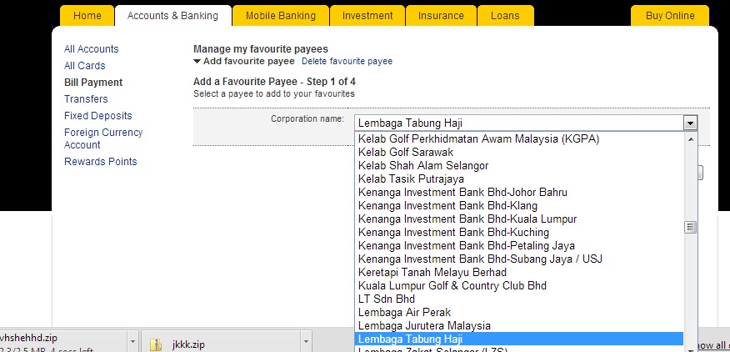Open the Home tab
The width and height of the screenshot is (730, 352).
click(87, 16)
